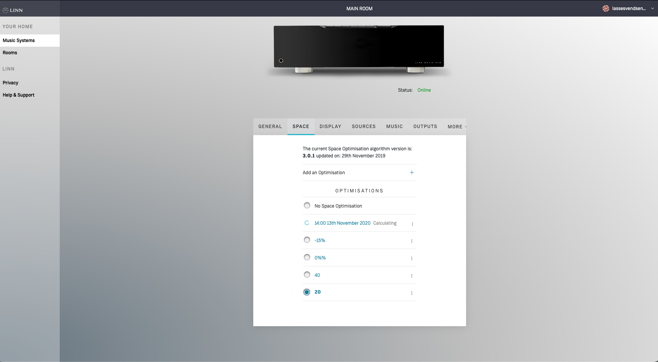
Task: Switch to the MUSIC tab
Action: pos(394,126)
